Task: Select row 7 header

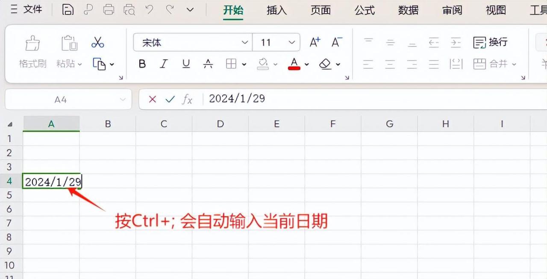Action: pyautogui.click(x=9, y=223)
